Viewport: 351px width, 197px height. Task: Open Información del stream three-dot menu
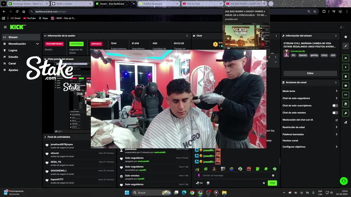tap(336, 36)
